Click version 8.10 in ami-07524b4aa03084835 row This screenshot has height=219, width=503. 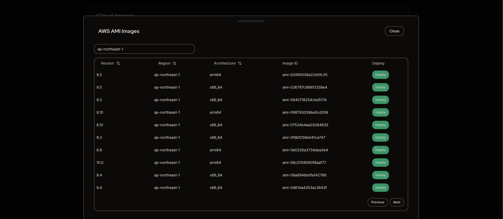click(100, 125)
